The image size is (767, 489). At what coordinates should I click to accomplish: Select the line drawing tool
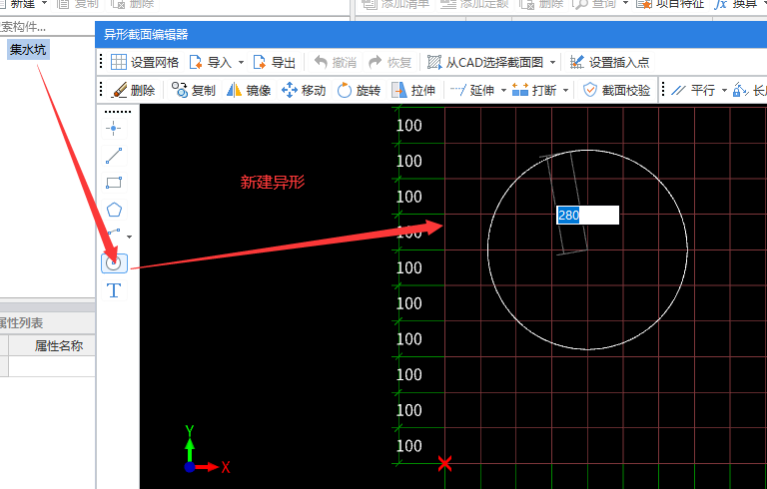pyautogui.click(x=114, y=156)
